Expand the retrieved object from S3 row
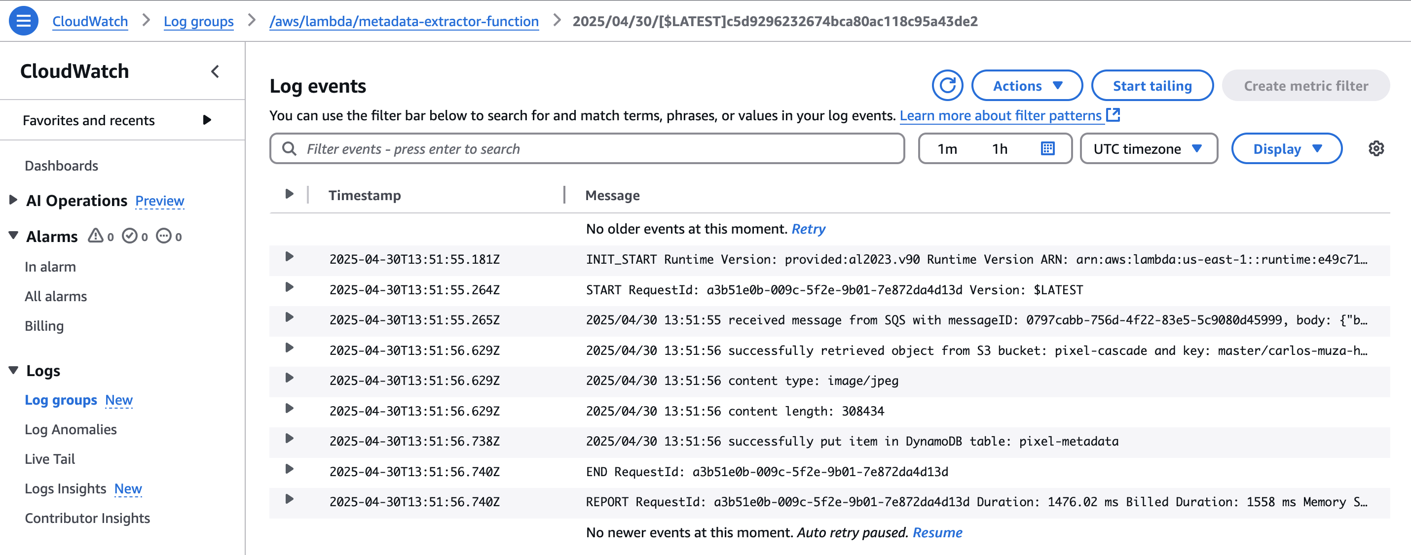Screen dimensions: 1411x555 (x=289, y=348)
